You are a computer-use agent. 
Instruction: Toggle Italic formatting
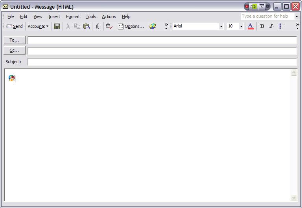click(x=271, y=26)
